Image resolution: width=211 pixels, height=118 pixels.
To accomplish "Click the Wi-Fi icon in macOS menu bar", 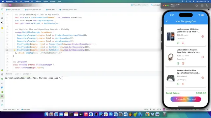I will (186, 1).
